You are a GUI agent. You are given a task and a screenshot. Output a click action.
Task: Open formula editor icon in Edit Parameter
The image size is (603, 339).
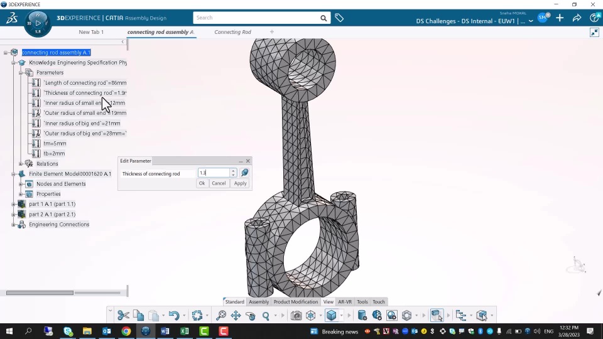coord(244,173)
